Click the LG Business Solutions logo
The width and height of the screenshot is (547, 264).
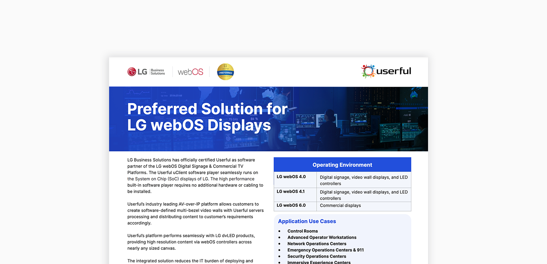[x=147, y=72]
